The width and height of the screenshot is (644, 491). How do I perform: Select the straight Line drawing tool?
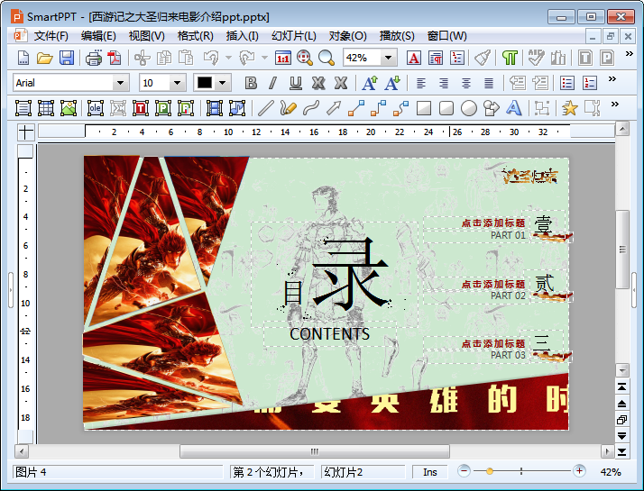[266, 108]
